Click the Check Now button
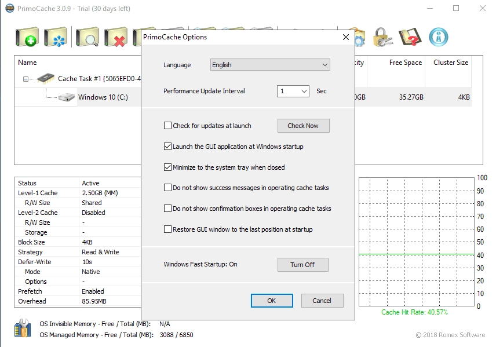This screenshot has width=496, height=347. (304, 126)
